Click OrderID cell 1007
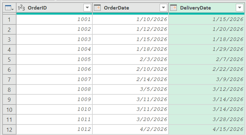246x135 pixels. [x=54, y=79]
